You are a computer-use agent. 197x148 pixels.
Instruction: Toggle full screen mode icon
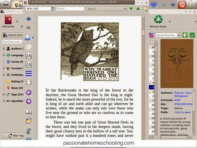(x=29, y=82)
